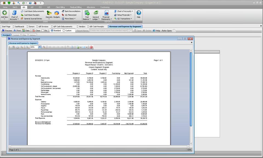This screenshot has width=263, height=158.
Task: Click the email envelope icon in preview toolbar
Action: (84, 47)
